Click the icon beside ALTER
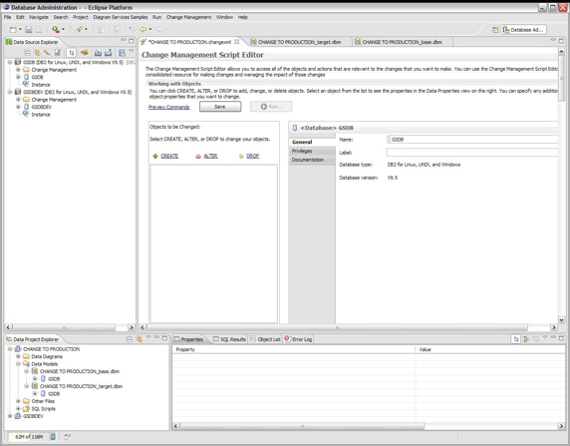570x446 pixels. (198, 156)
